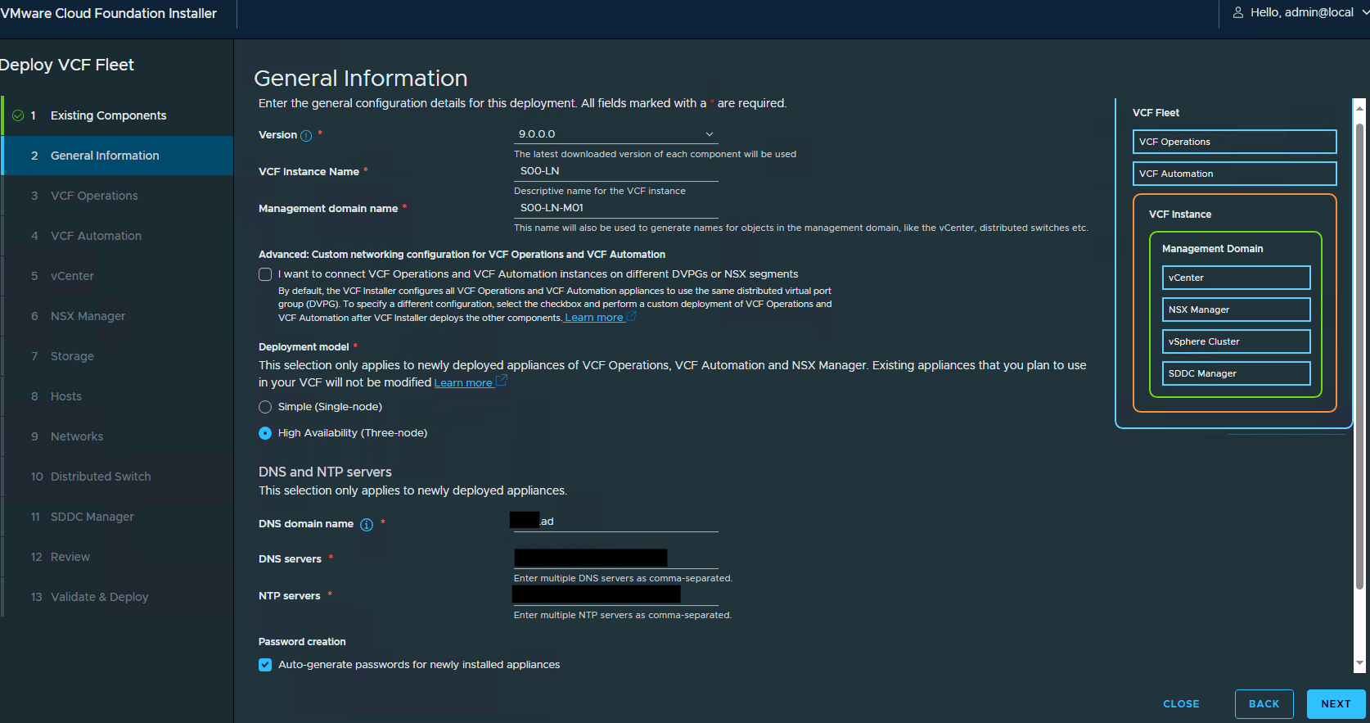Click NSX Manager box in diagram

tap(1237, 310)
